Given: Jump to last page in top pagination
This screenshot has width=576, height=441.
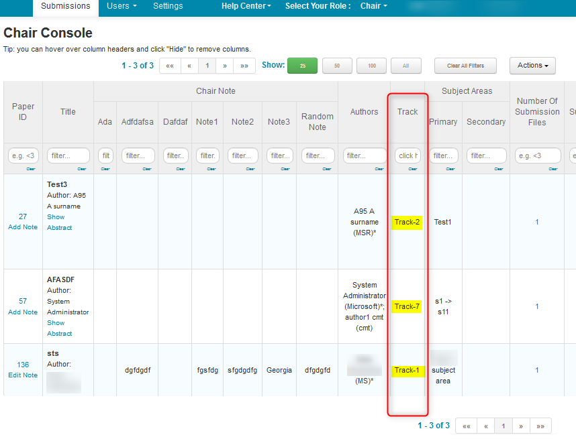Looking at the screenshot, I should 244,66.
